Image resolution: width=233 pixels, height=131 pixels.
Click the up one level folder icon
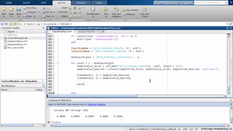[11, 24]
